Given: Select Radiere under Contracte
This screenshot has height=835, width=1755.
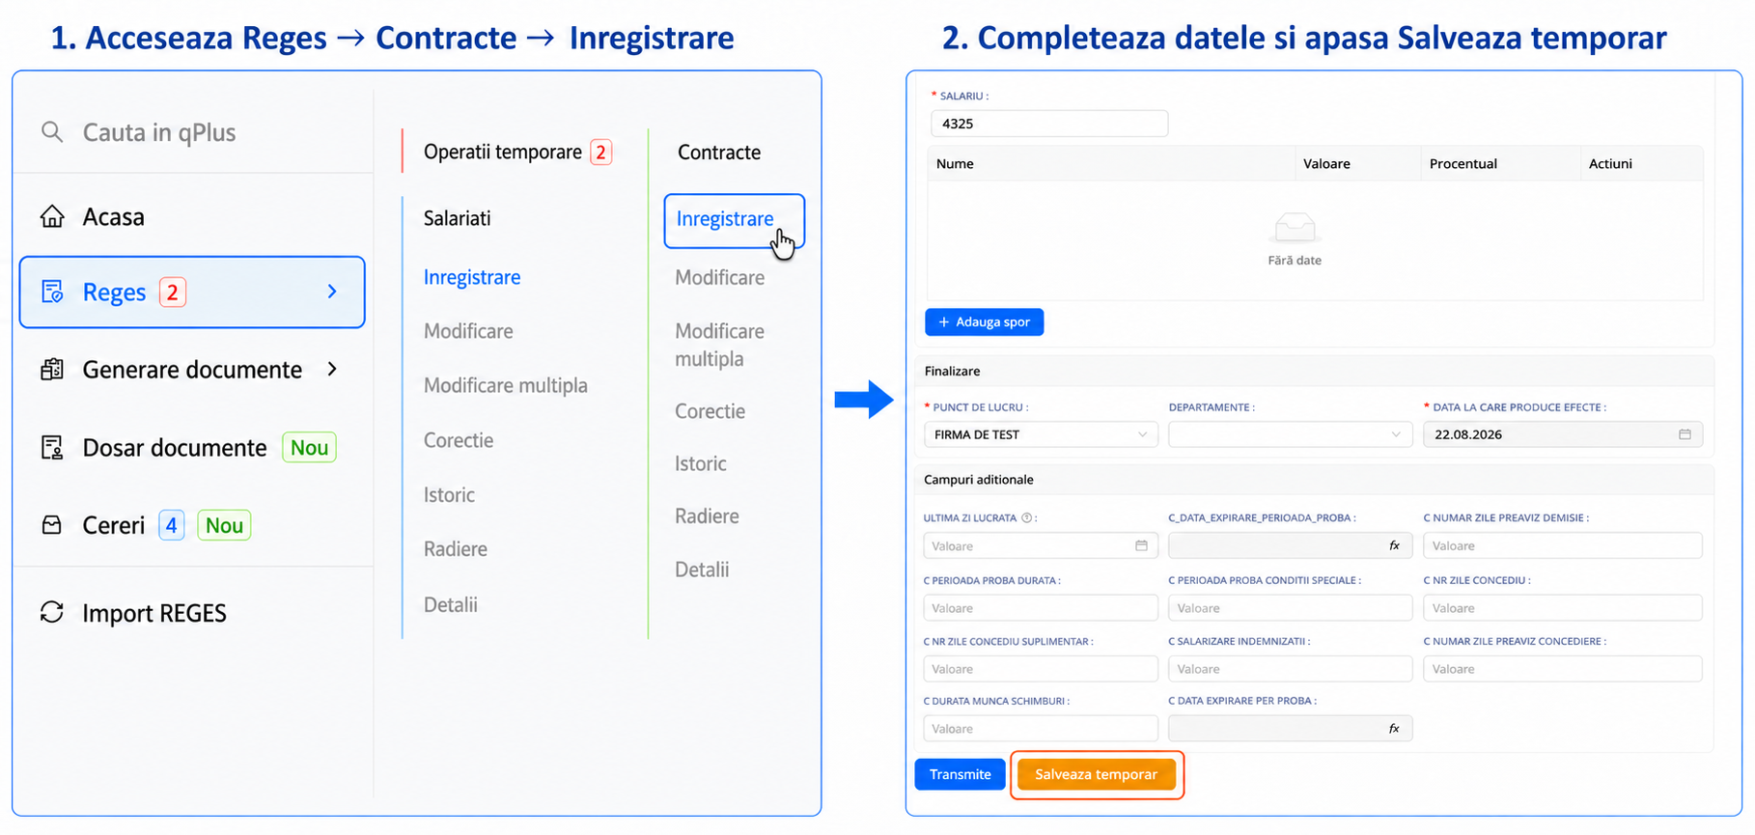Looking at the screenshot, I should pyautogui.click(x=708, y=516).
